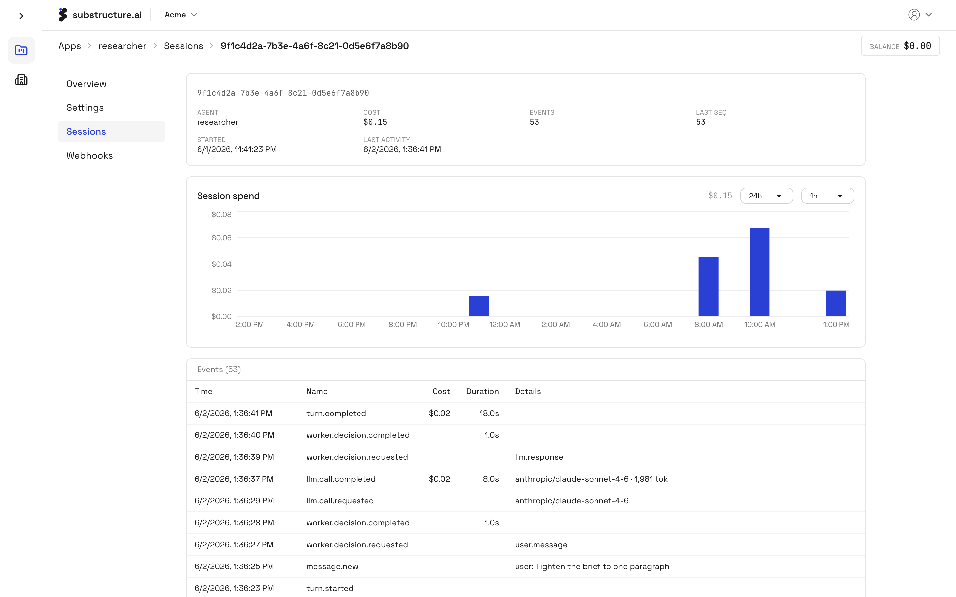Select the worker.decision.completed row at 1:36:28 PM
This screenshot has height=597, width=956.
pyautogui.click(x=525, y=523)
